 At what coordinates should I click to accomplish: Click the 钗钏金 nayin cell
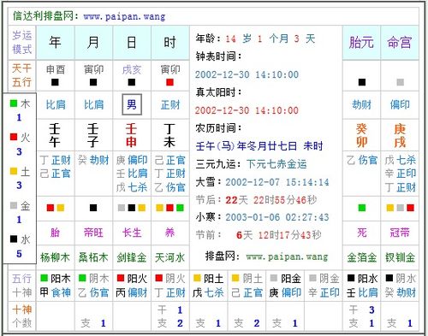coord(400,257)
